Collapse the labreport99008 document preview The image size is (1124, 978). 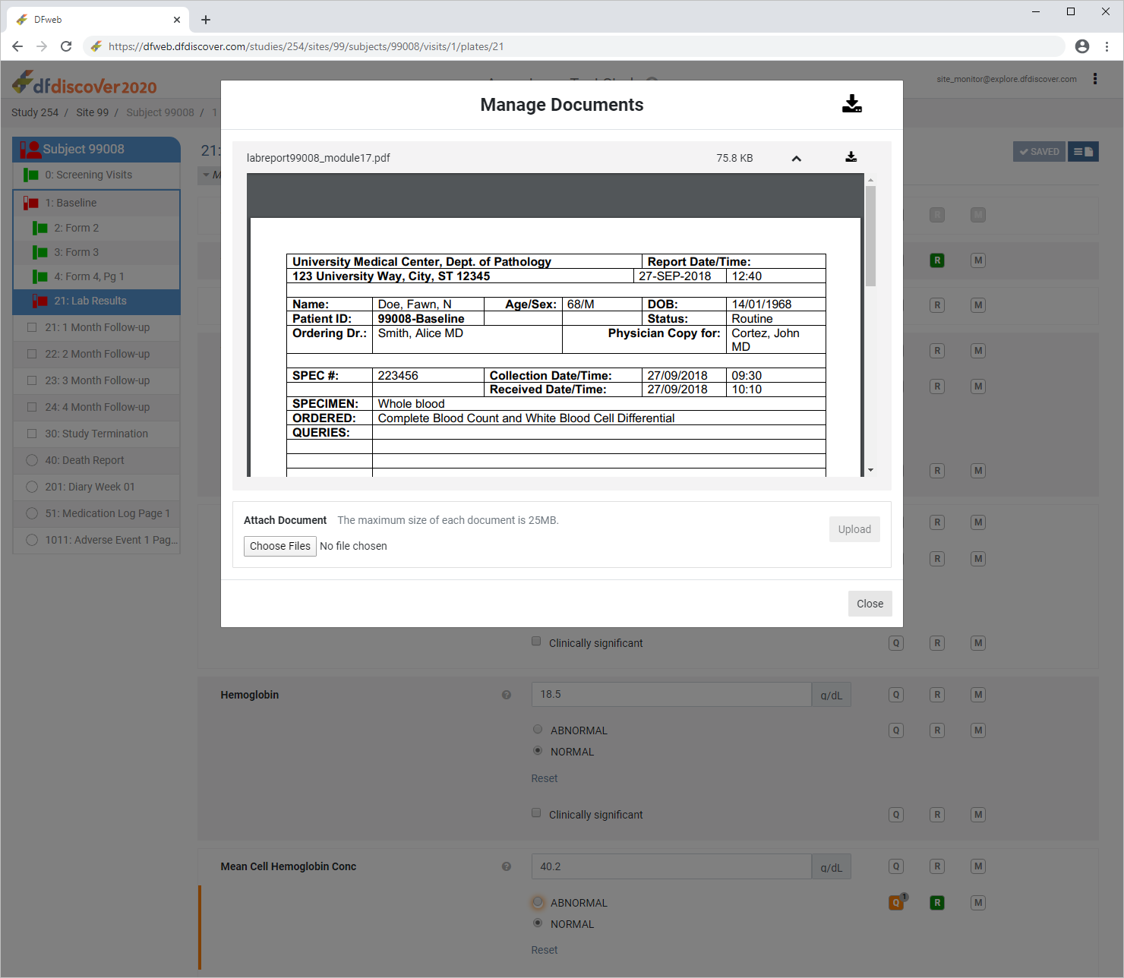pos(796,159)
